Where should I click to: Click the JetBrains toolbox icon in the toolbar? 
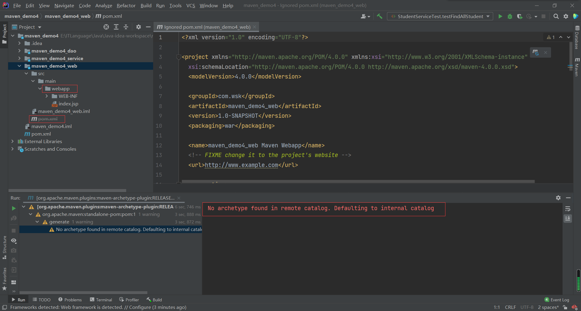pos(575,16)
